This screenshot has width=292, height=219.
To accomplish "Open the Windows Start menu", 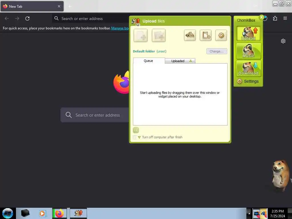I will [8, 213].
